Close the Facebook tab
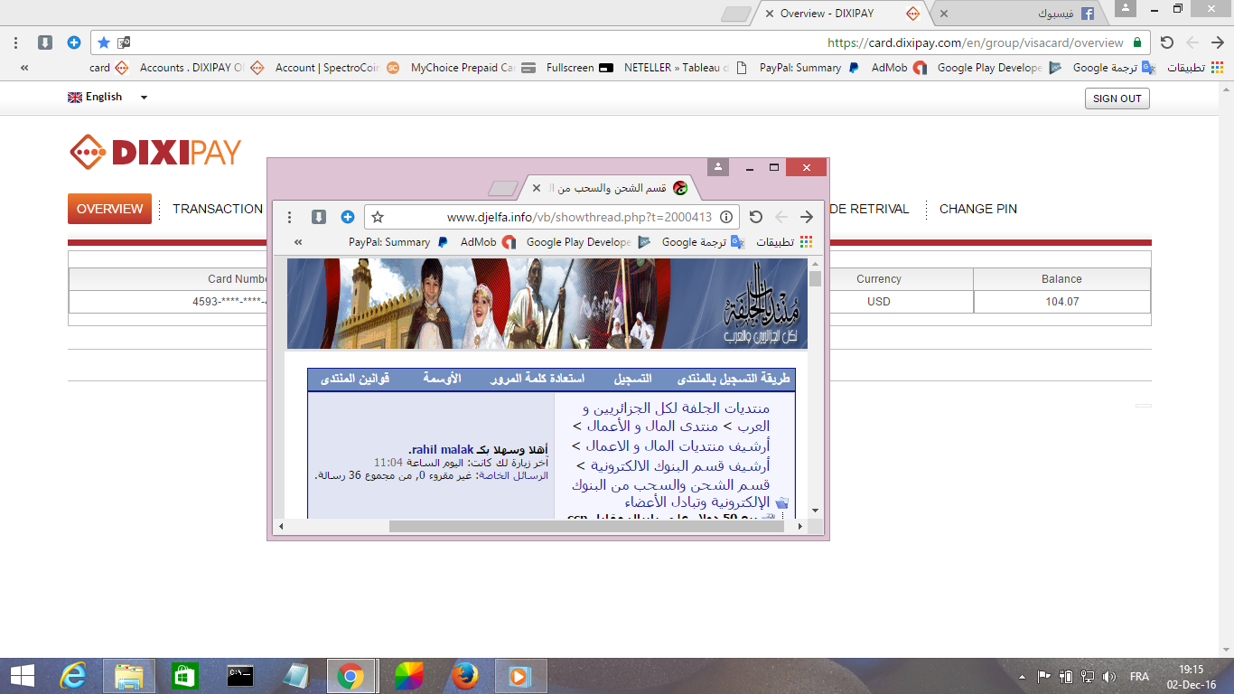This screenshot has height=694, width=1234. pos(944,14)
